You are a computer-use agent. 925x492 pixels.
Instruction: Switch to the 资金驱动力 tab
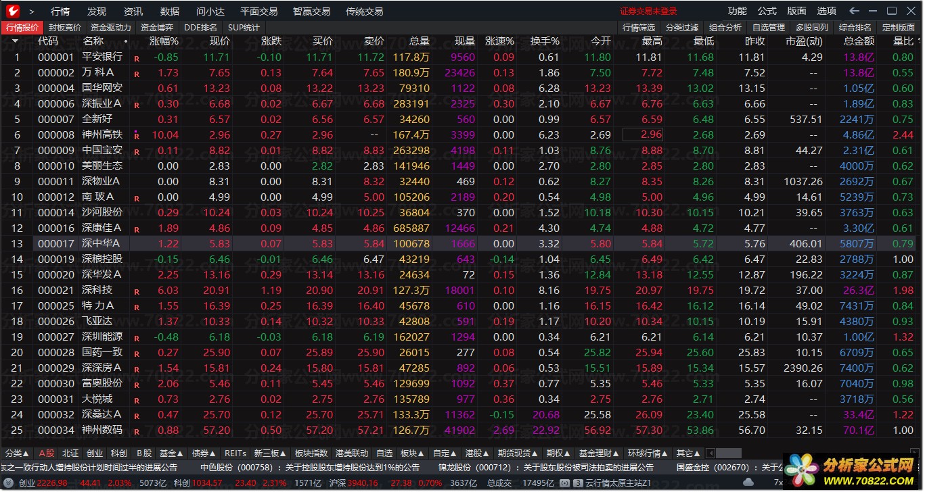tap(111, 28)
